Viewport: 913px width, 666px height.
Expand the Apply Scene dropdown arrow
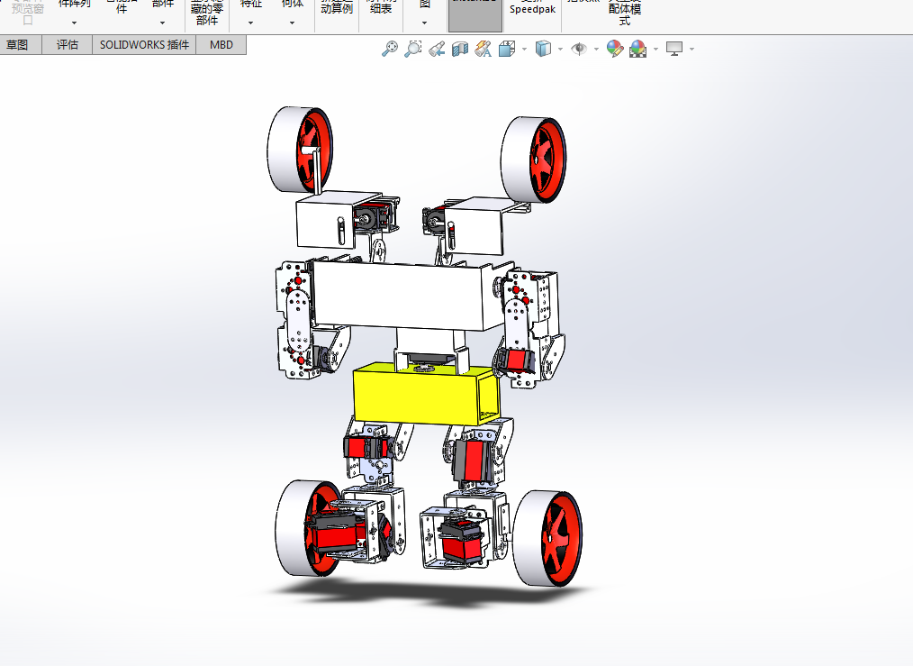click(655, 49)
